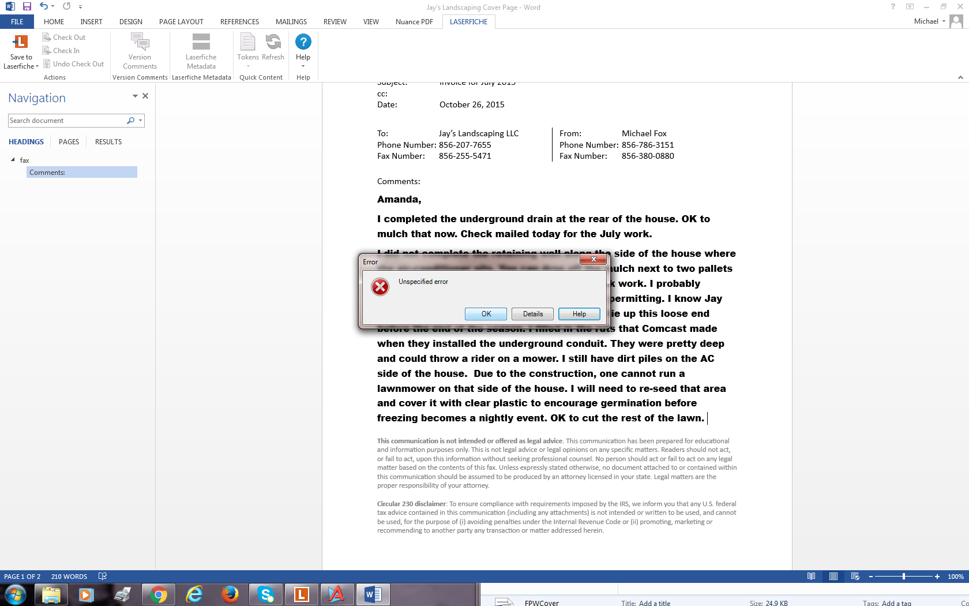Collapse the ribbon with the arrow

tap(960, 77)
